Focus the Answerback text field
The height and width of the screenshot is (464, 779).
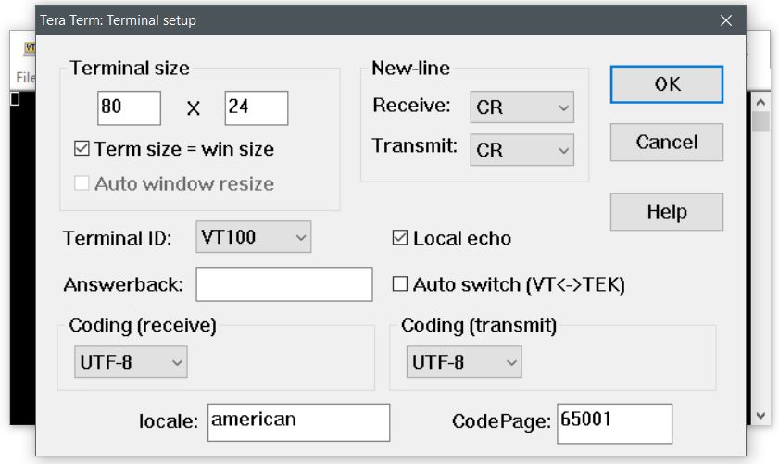(283, 284)
